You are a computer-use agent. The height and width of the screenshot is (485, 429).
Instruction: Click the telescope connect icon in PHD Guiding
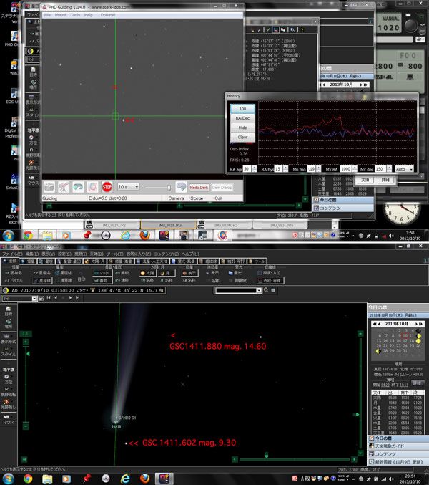64,187
